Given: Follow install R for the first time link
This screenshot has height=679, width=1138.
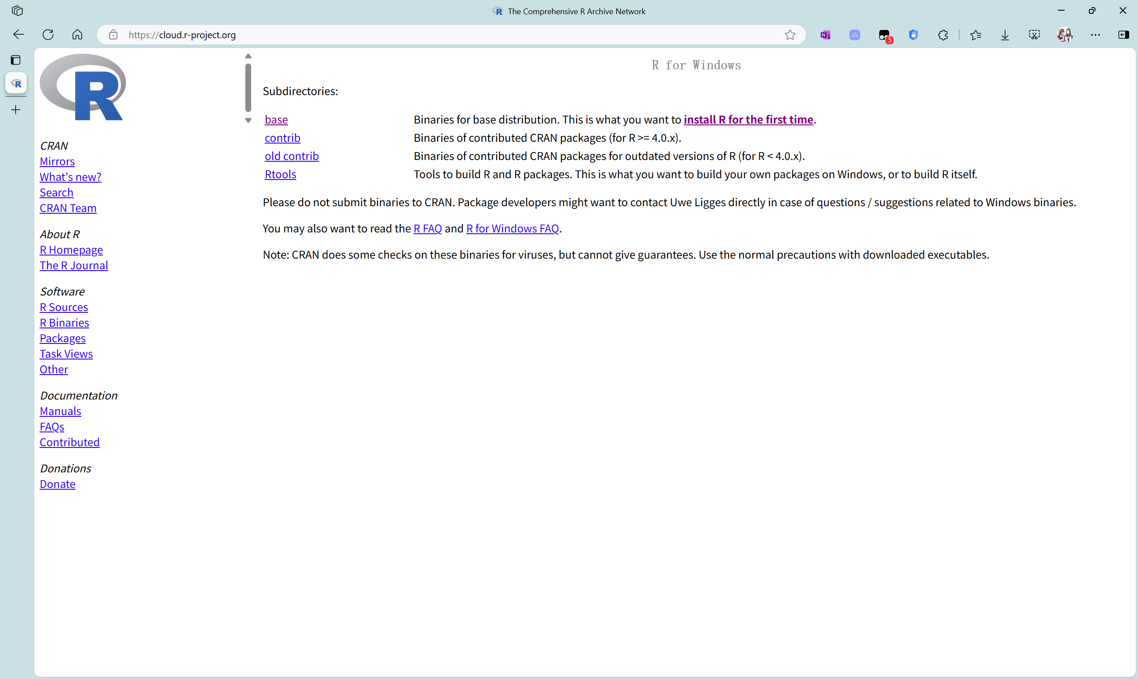Looking at the screenshot, I should click(x=748, y=120).
